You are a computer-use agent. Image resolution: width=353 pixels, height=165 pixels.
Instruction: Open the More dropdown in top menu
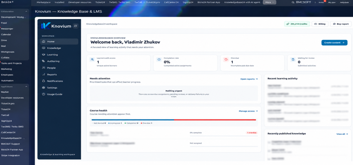click(269, 2)
